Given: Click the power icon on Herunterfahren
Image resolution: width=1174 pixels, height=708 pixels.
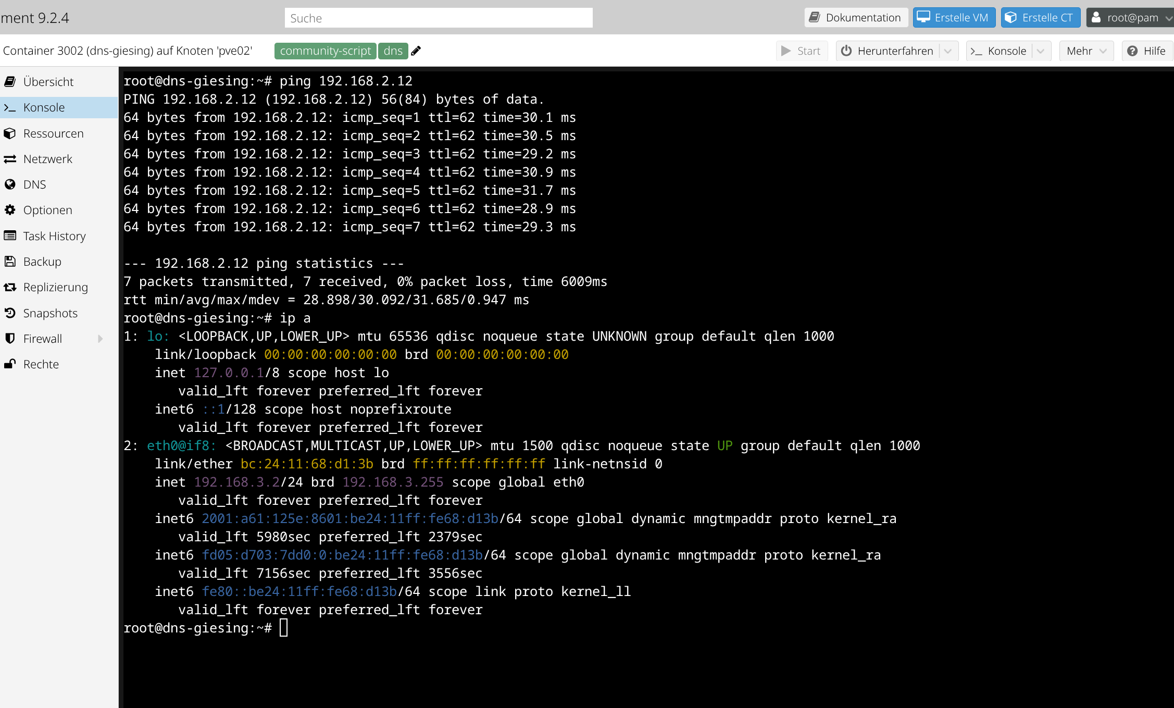Looking at the screenshot, I should (846, 51).
